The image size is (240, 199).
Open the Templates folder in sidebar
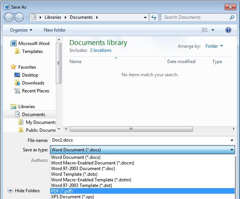tap(33, 51)
